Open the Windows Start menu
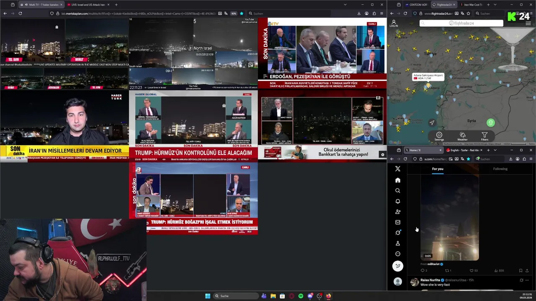Image resolution: width=536 pixels, height=301 pixels. 208,296
